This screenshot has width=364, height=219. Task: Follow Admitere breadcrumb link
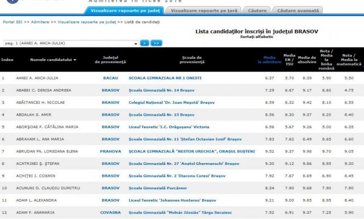pyautogui.click(x=40, y=22)
